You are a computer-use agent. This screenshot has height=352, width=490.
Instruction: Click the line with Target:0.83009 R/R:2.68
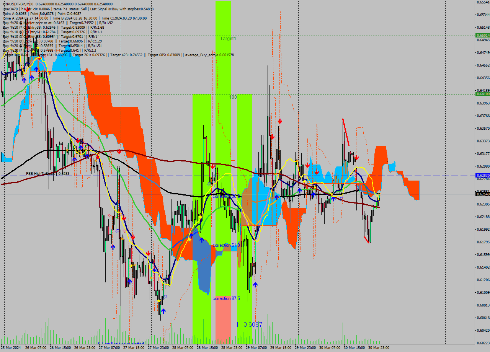[53, 27]
